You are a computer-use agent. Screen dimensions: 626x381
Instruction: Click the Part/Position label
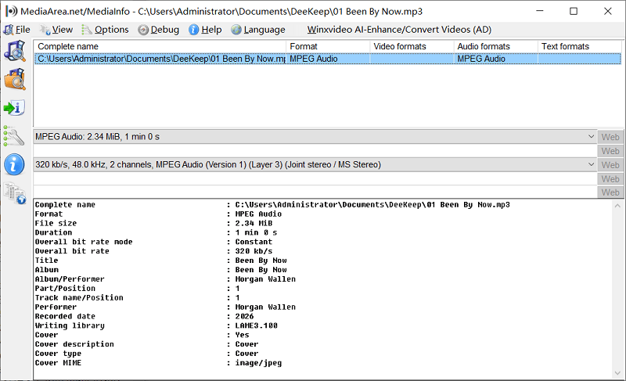(65, 289)
